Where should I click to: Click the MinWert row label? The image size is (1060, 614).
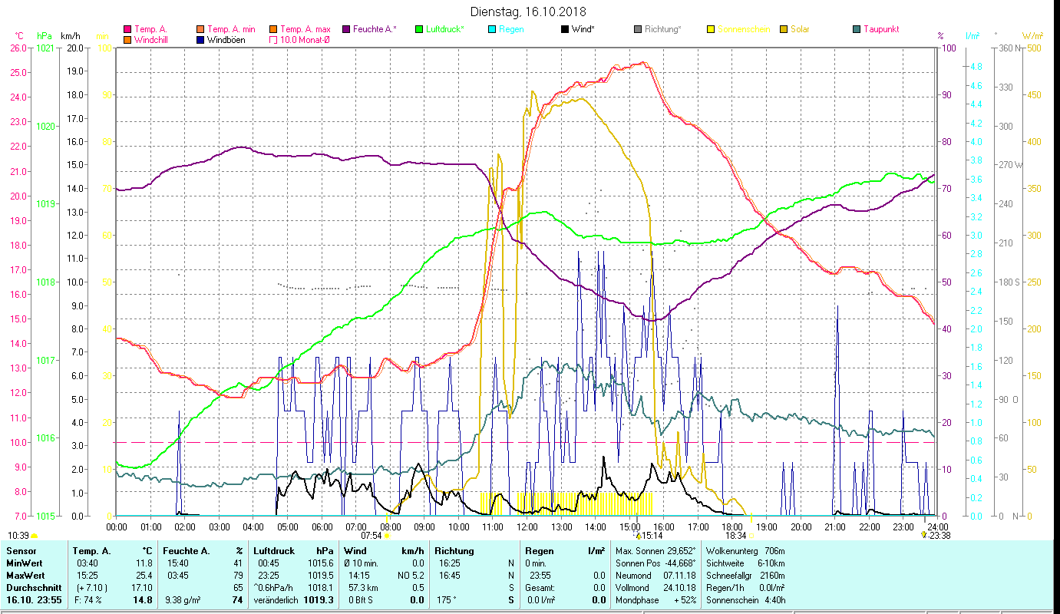pyautogui.click(x=25, y=563)
